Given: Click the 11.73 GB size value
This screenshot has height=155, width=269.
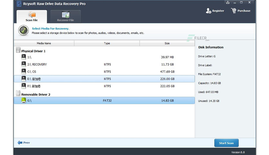Looking at the screenshot, I should (x=167, y=64).
